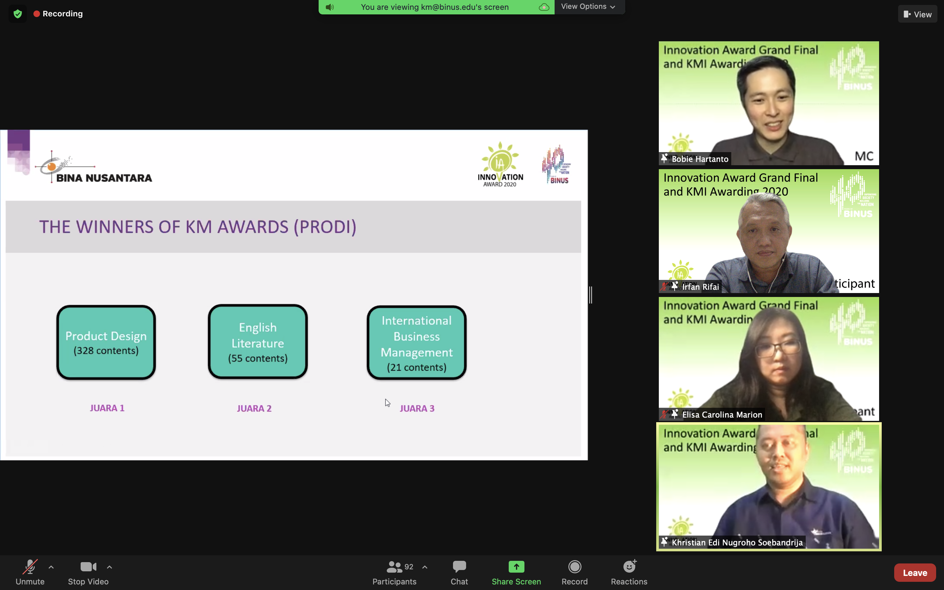Open the Chat panel
Screen dimensions: 944x590
(x=459, y=572)
